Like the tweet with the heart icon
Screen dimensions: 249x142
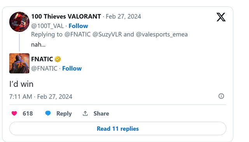[14, 113]
